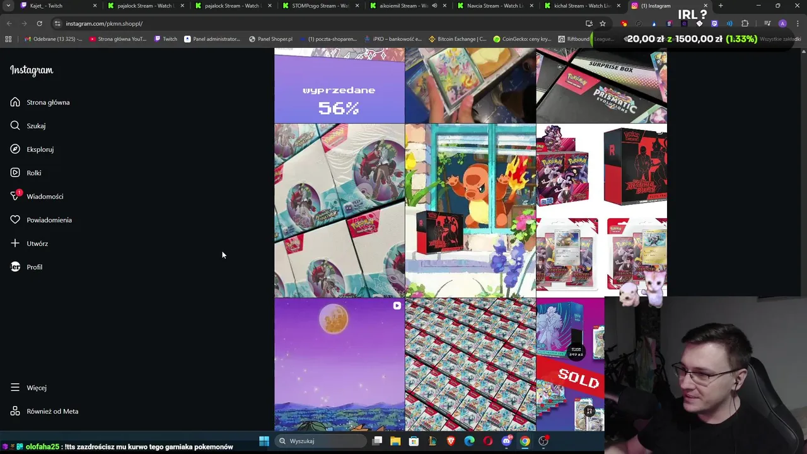Click the Instagram logo
The image size is (807, 454).
(x=32, y=70)
